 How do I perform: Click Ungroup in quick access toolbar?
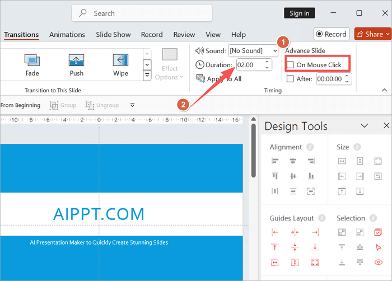tap(102, 105)
